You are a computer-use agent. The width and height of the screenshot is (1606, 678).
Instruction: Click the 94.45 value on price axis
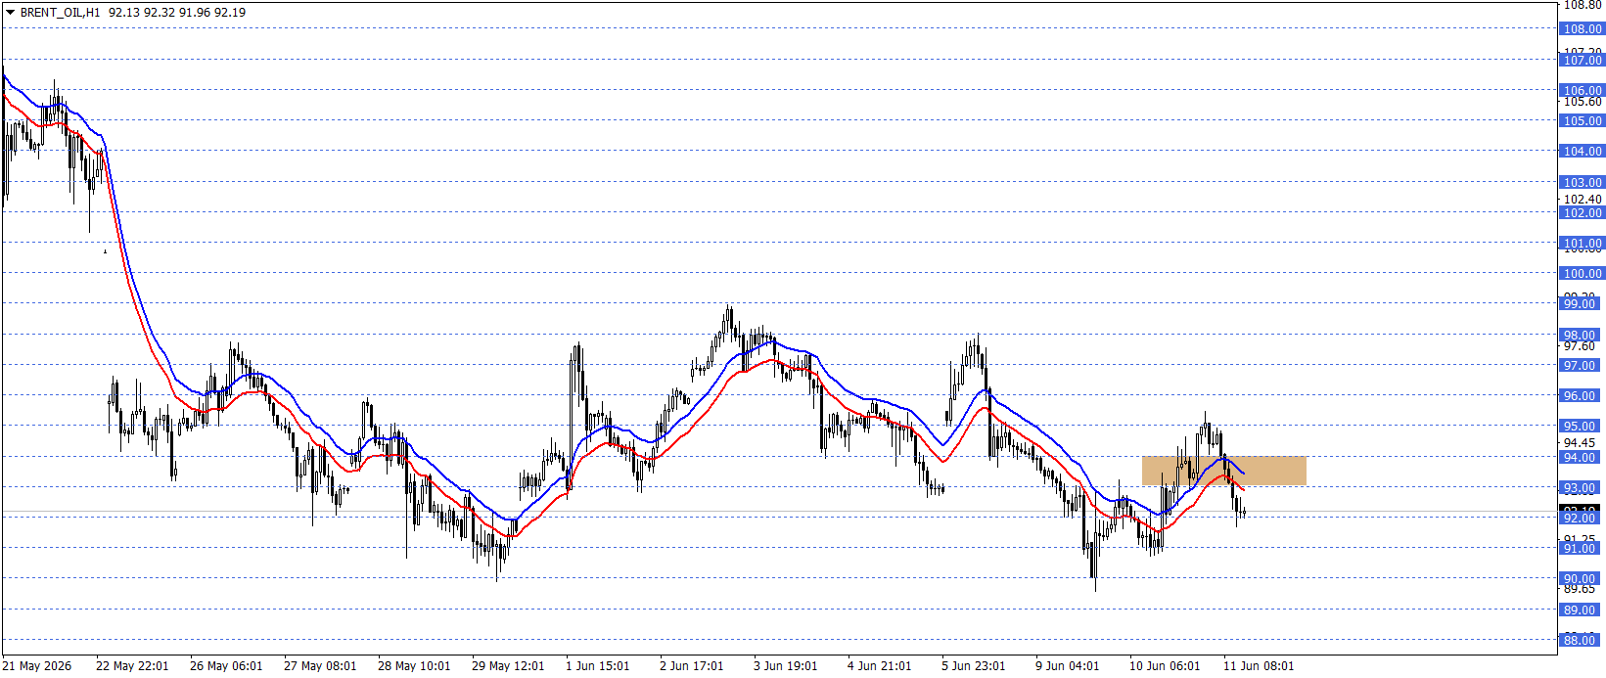[x=1580, y=442]
